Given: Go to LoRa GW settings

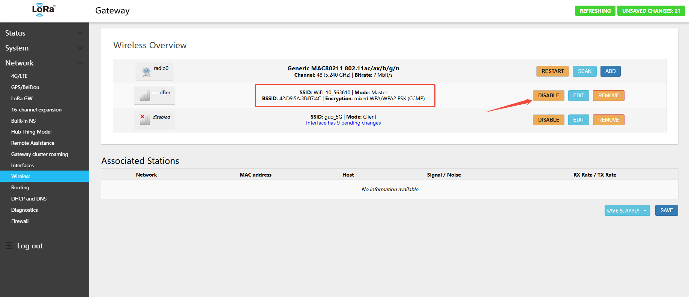Looking at the screenshot, I should tap(22, 98).
